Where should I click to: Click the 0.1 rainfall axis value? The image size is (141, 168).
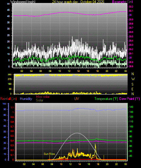pyautogui.click(x=12, y=155)
